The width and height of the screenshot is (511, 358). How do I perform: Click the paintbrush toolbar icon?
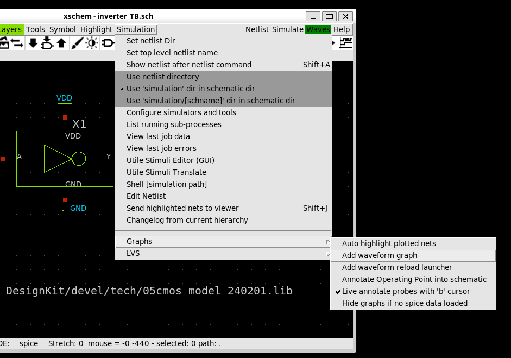[77, 43]
